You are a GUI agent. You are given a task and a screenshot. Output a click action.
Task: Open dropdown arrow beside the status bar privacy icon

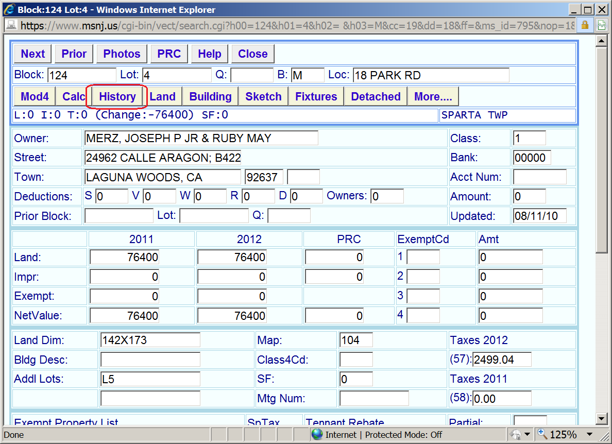pyautogui.click(x=528, y=434)
